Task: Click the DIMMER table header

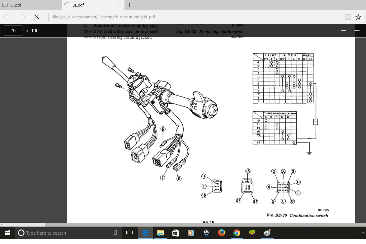Action: click(x=285, y=113)
